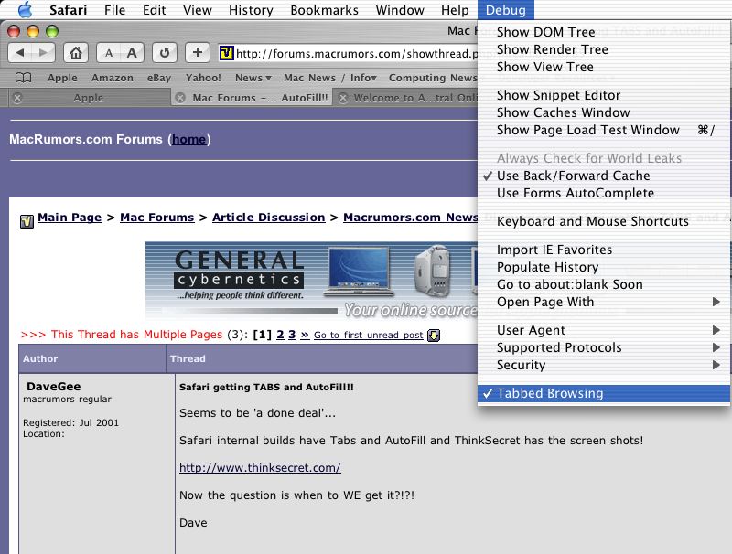Close the Apple tab with its X
The width and height of the screenshot is (732, 554).
[17, 98]
